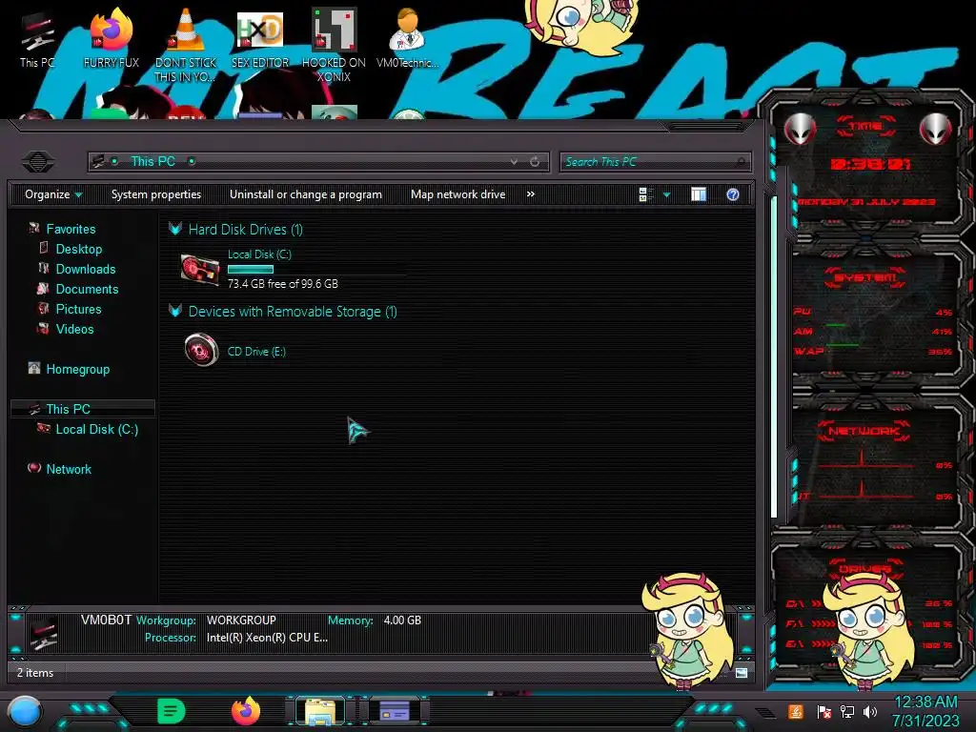Click Uninstall or change a program
The width and height of the screenshot is (976, 732).
click(306, 194)
